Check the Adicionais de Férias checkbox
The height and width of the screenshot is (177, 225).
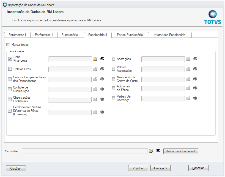coord(113,88)
